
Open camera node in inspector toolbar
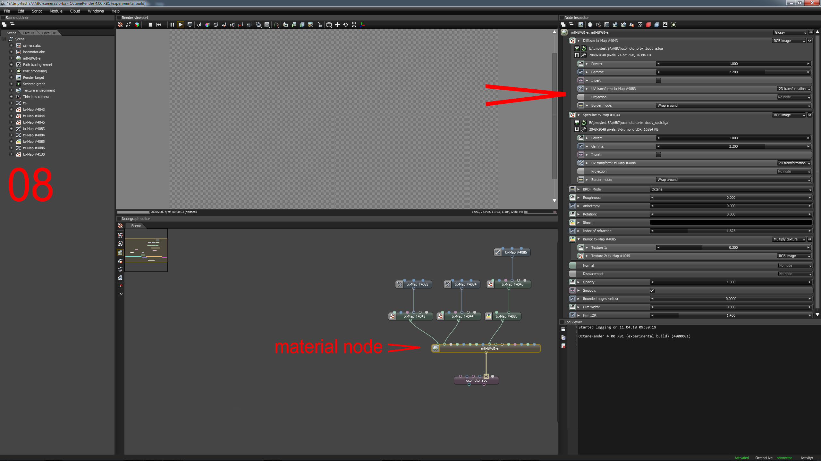tap(598, 25)
